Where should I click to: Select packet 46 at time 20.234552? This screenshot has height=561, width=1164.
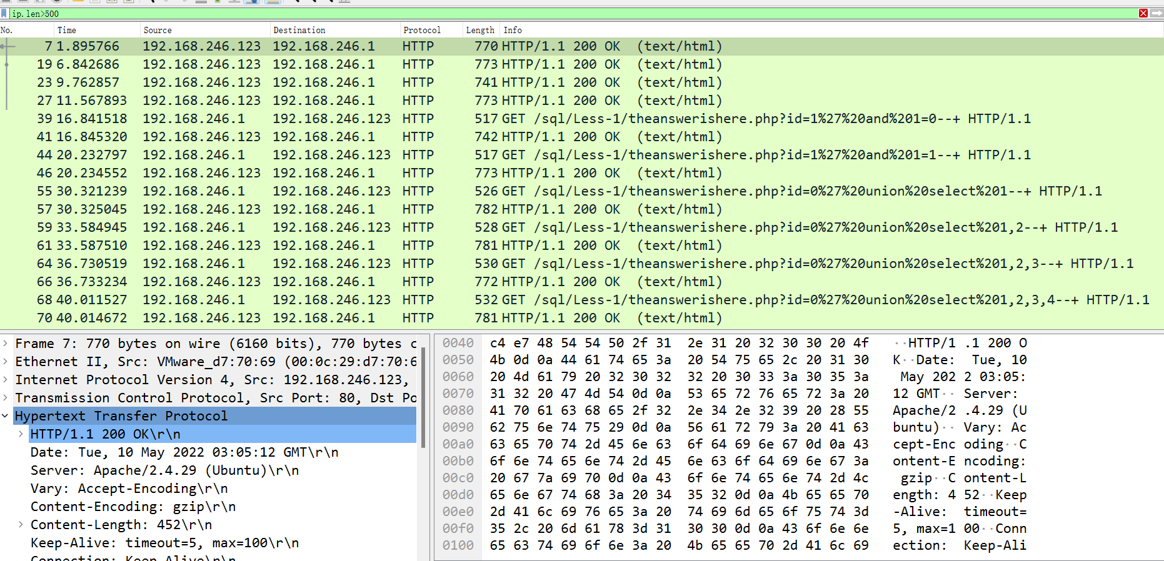pyautogui.click(x=582, y=173)
